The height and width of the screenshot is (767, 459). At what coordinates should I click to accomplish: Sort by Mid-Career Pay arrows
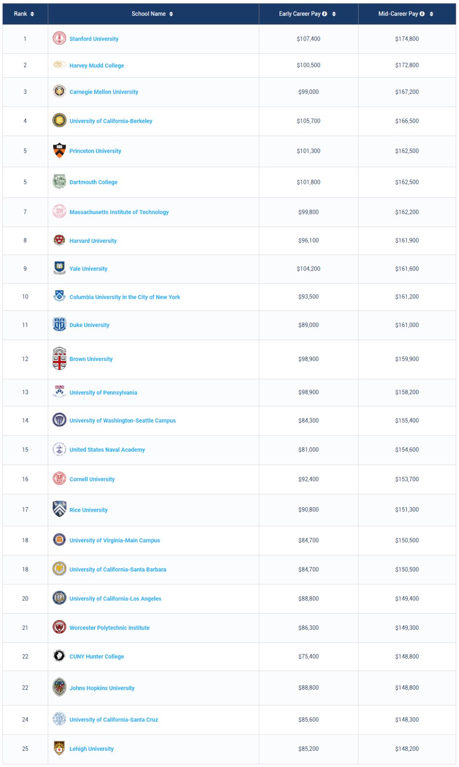(x=431, y=14)
